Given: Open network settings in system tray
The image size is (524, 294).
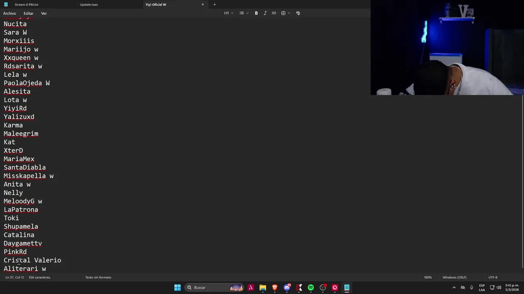Looking at the screenshot, I should click(x=492, y=287).
